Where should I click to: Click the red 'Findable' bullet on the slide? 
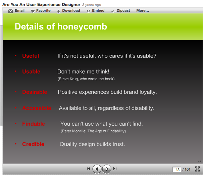pyautogui.click(x=33, y=124)
